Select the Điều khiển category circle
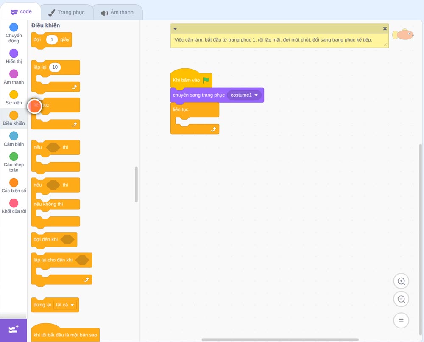This screenshot has height=342, width=424. 14,115
